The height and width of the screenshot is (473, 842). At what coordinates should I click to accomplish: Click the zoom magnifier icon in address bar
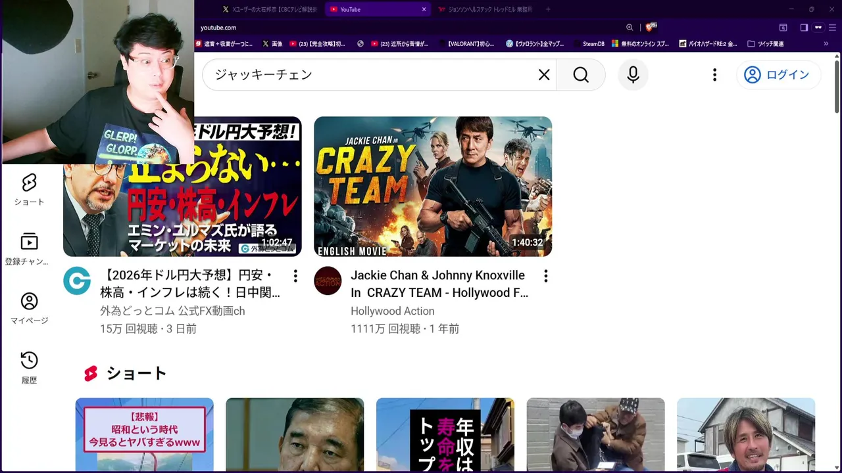click(630, 28)
